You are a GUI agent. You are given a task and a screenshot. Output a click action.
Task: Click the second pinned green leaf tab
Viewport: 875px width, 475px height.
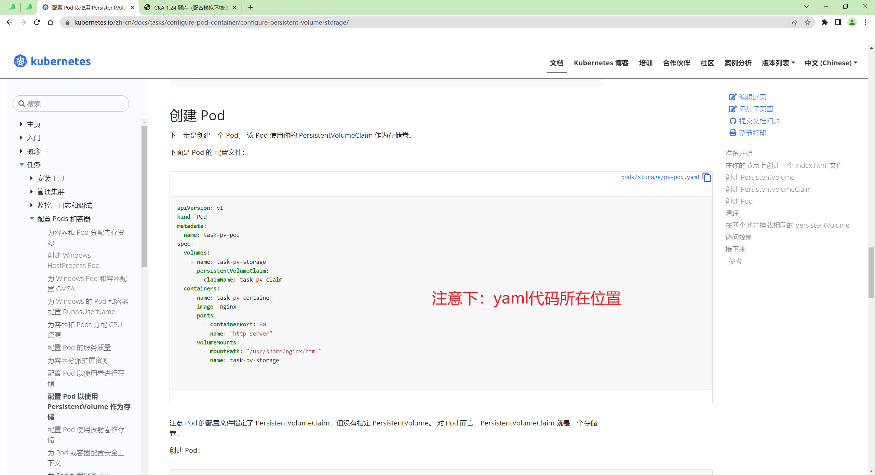point(29,7)
